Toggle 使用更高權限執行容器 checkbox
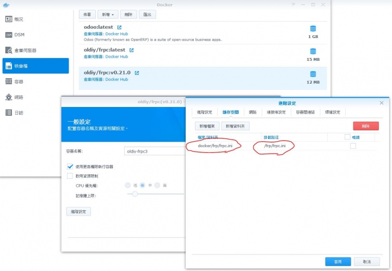This screenshot has width=392, height=271. [x=70, y=166]
